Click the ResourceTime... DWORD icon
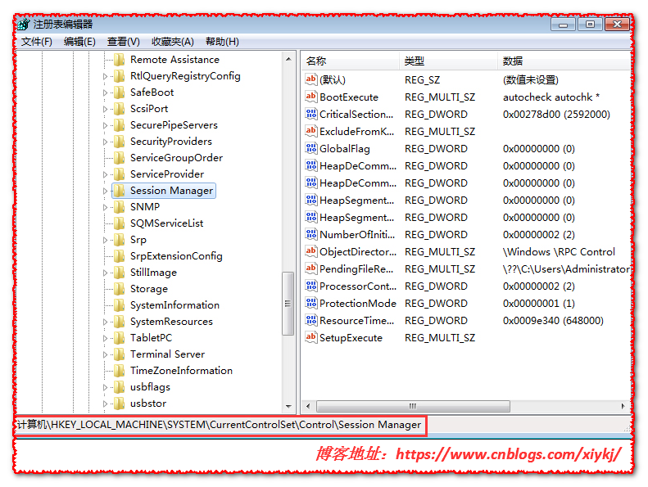The image size is (648, 487). [x=310, y=320]
